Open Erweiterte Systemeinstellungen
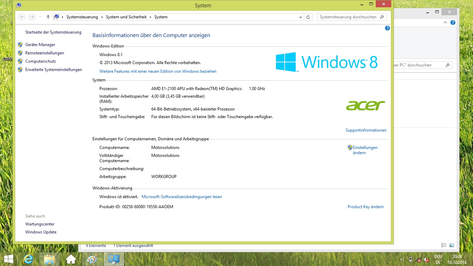The image size is (473, 266). (54, 70)
